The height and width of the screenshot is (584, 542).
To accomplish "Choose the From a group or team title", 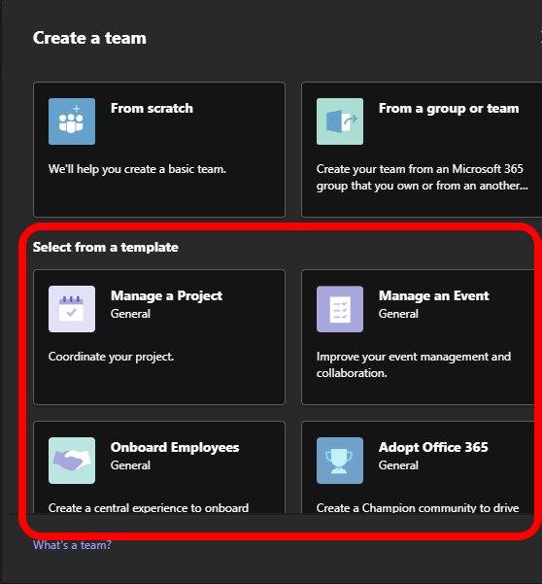I will pos(449,109).
